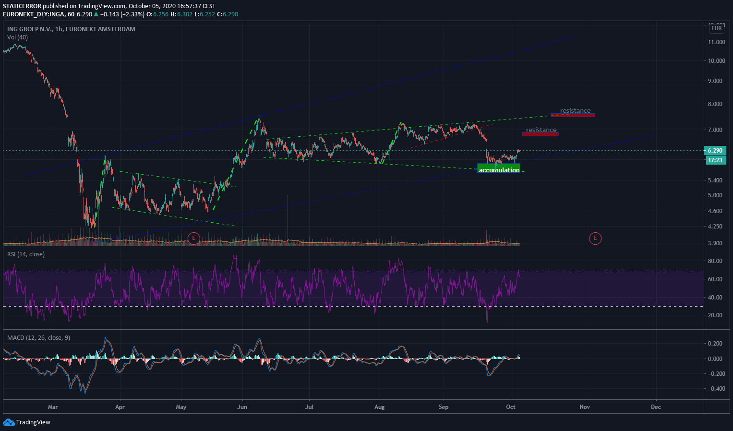Viewport: 733px width, 431px height.
Task: Click the RSI 20.00 axis label
Action: pos(715,315)
